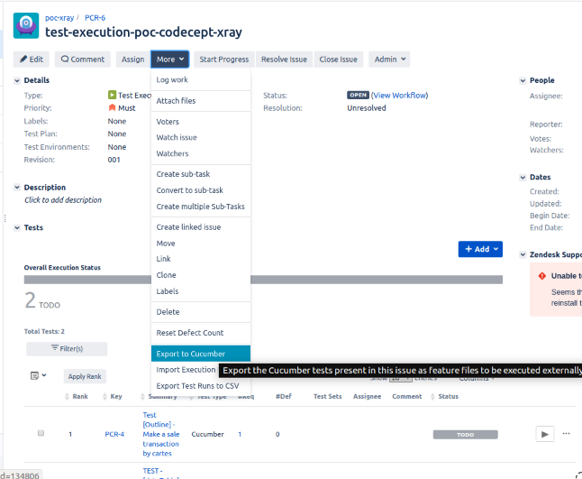The height and width of the screenshot is (479, 582).
Task: Click the TODO status bar for PCR-4
Action: coord(466,435)
